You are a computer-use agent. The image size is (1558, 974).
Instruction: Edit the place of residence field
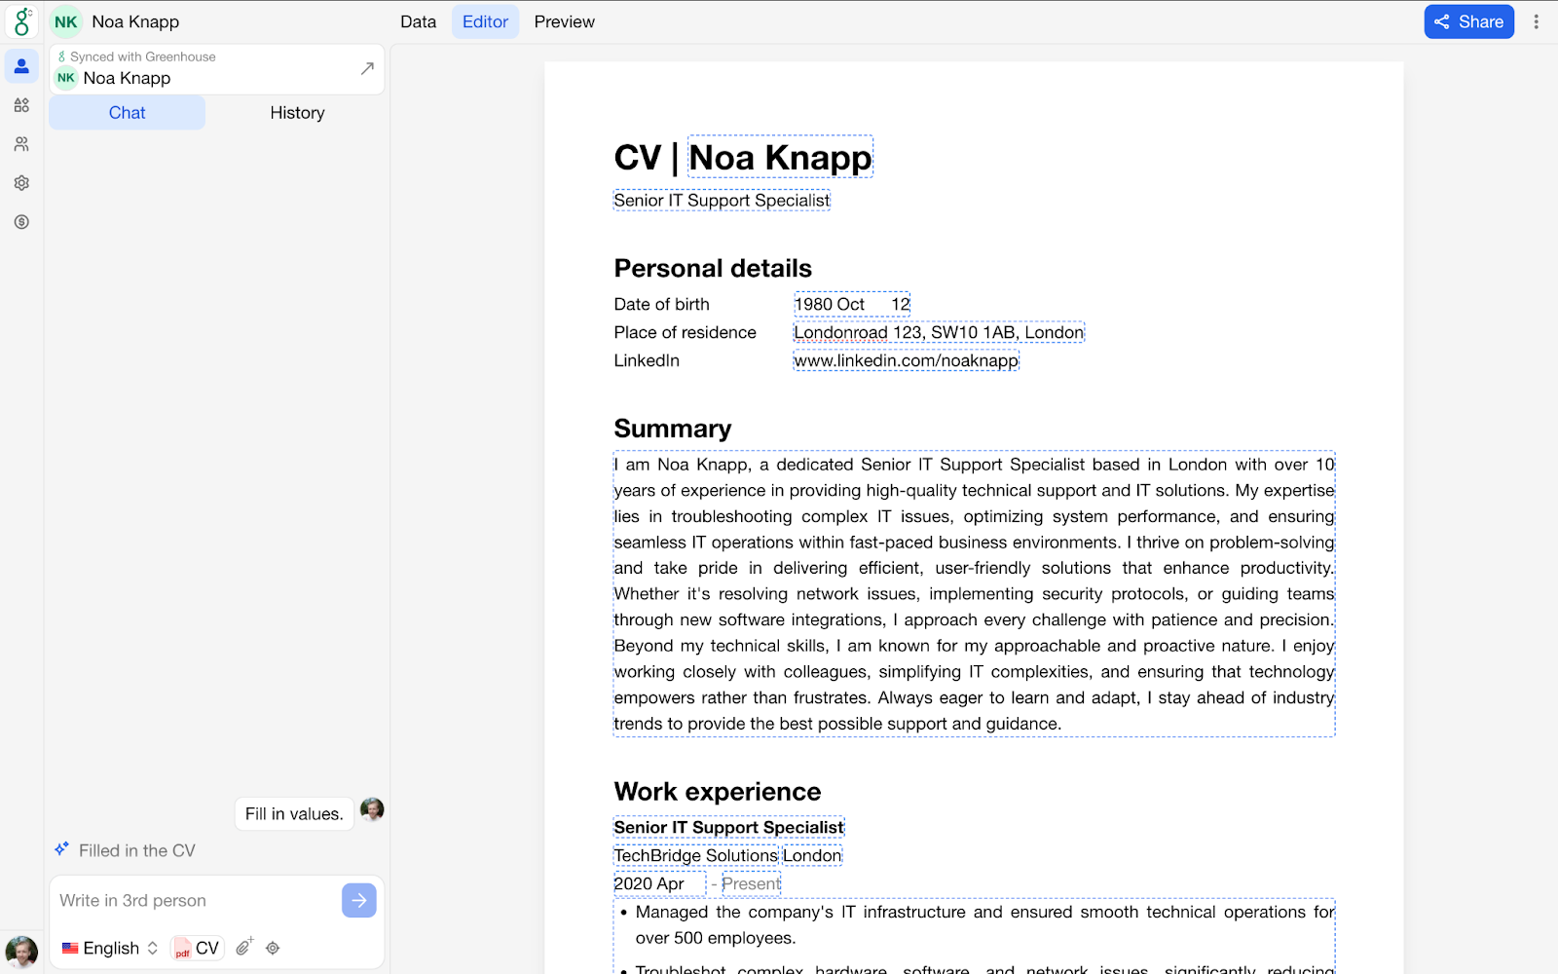tap(939, 332)
